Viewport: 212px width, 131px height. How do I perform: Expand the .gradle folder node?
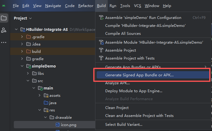pos(22,37)
